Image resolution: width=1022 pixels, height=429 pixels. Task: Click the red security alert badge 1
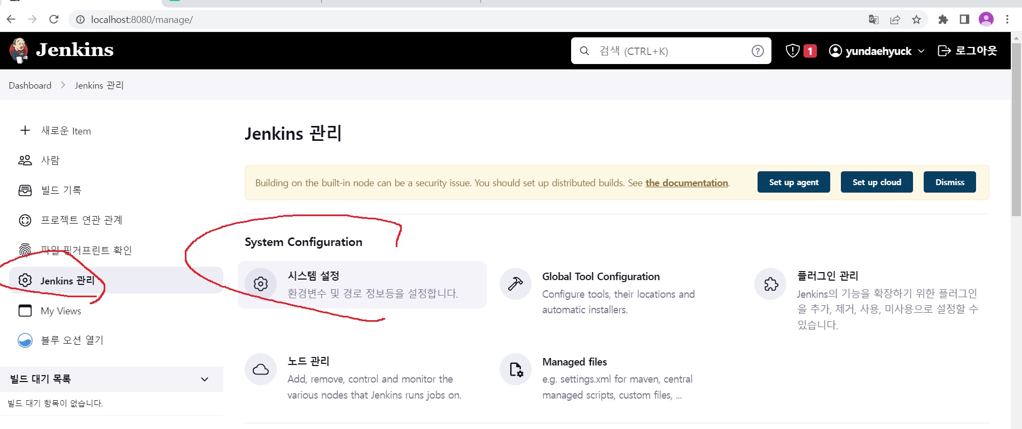810,51
